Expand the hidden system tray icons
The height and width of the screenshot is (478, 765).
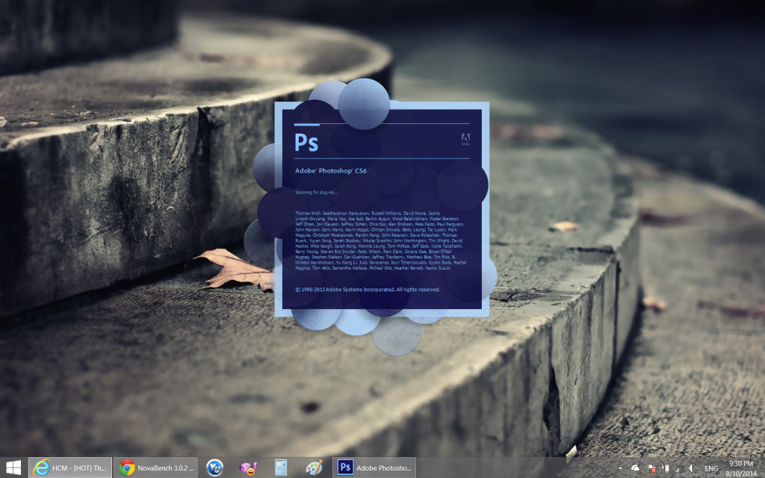(x=620, y=468)
